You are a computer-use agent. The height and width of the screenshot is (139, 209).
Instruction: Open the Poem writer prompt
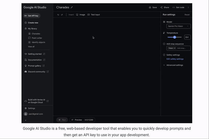tap(35, 38)
